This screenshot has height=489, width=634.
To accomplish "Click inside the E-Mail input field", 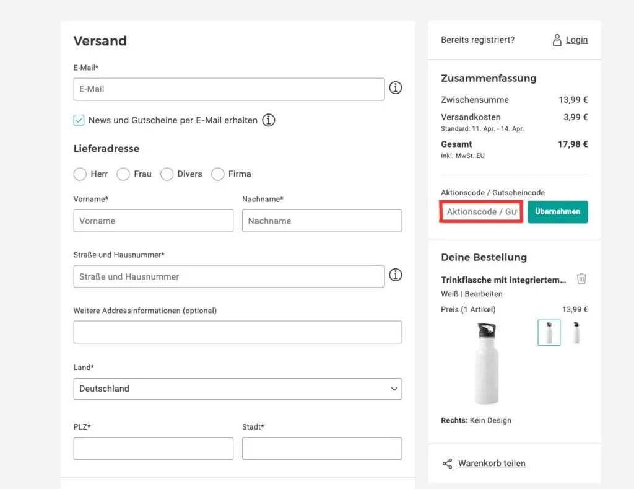I will [229, 89].
